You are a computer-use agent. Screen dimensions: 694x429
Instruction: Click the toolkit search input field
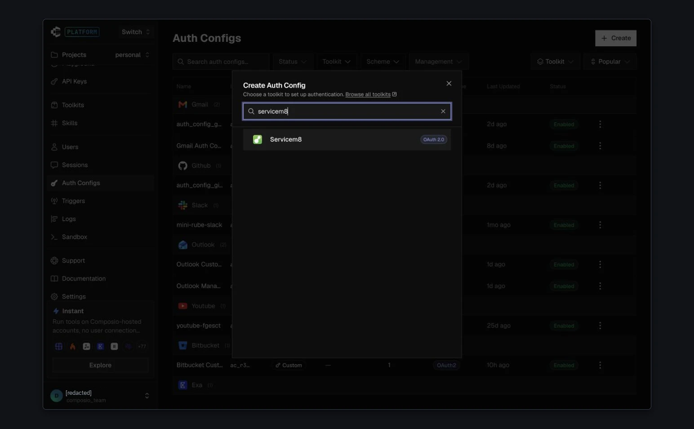347,112
